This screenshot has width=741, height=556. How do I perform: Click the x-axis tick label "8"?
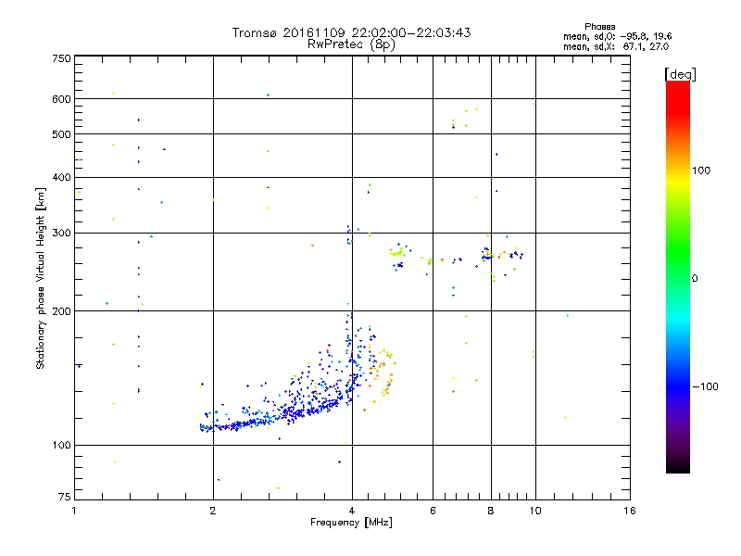click(x=491, y=511)
